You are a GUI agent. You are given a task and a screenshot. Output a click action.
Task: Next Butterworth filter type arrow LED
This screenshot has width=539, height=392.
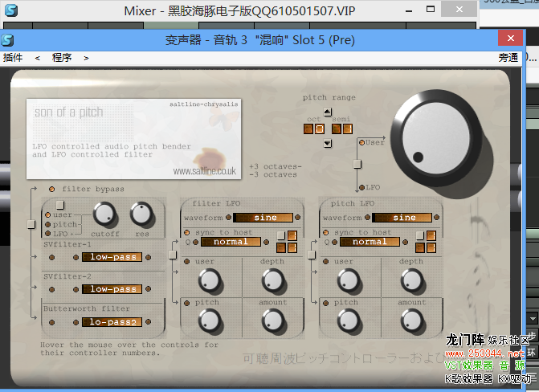(148, 322)
